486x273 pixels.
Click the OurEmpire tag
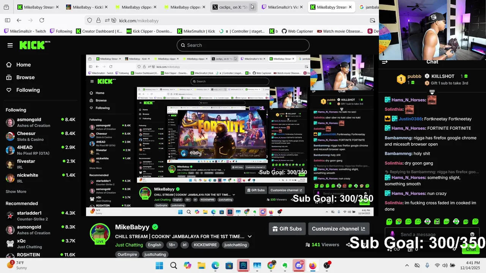[127, 254]
